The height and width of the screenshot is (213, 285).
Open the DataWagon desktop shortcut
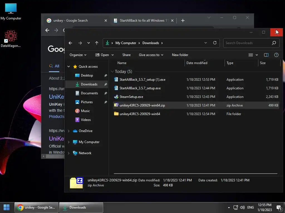(x=11, y=39)
